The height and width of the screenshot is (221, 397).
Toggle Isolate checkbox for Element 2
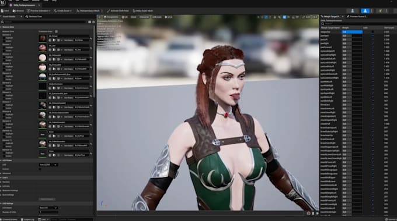pos(4,60)
